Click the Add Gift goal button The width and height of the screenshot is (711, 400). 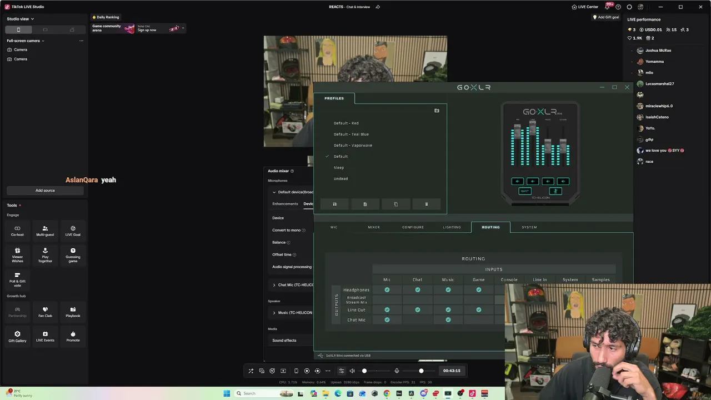tap(606, 17)
